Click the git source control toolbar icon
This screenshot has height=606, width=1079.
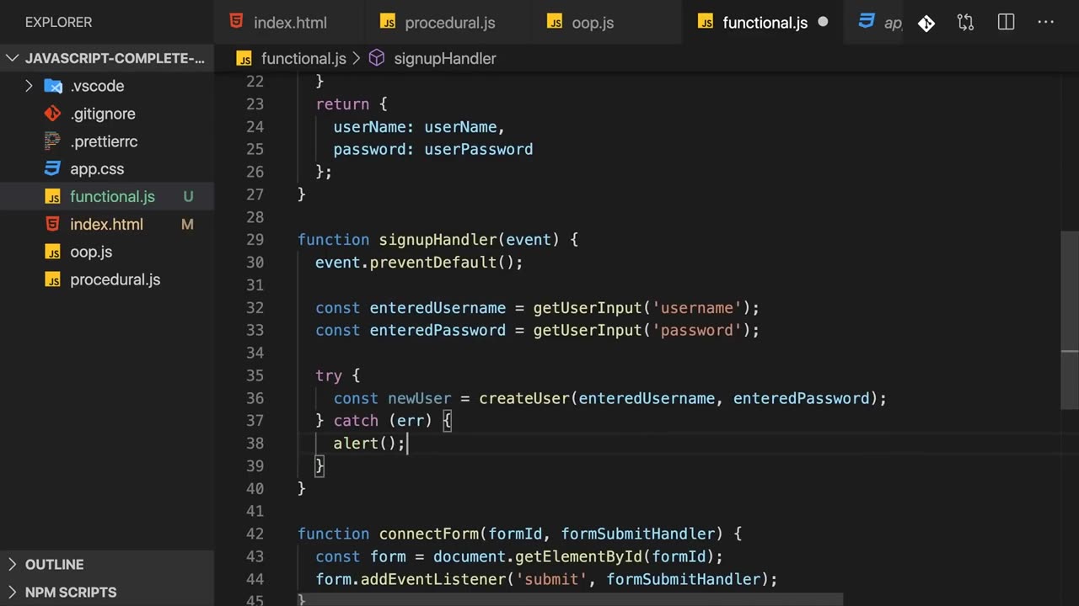pyautogui.click(x=926, y=23)
